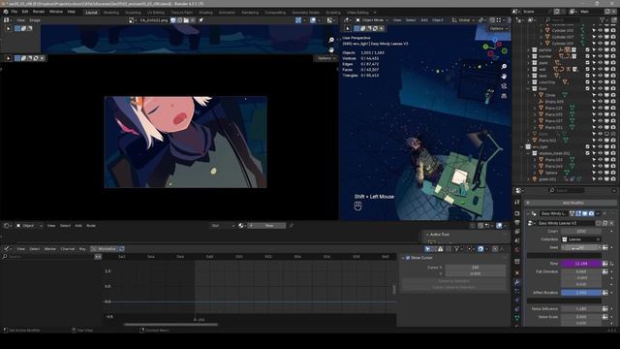This screenshot has width=620, height=349.
Task: Click the Normalize button in graph editor header
Action: tap(104, 249)
